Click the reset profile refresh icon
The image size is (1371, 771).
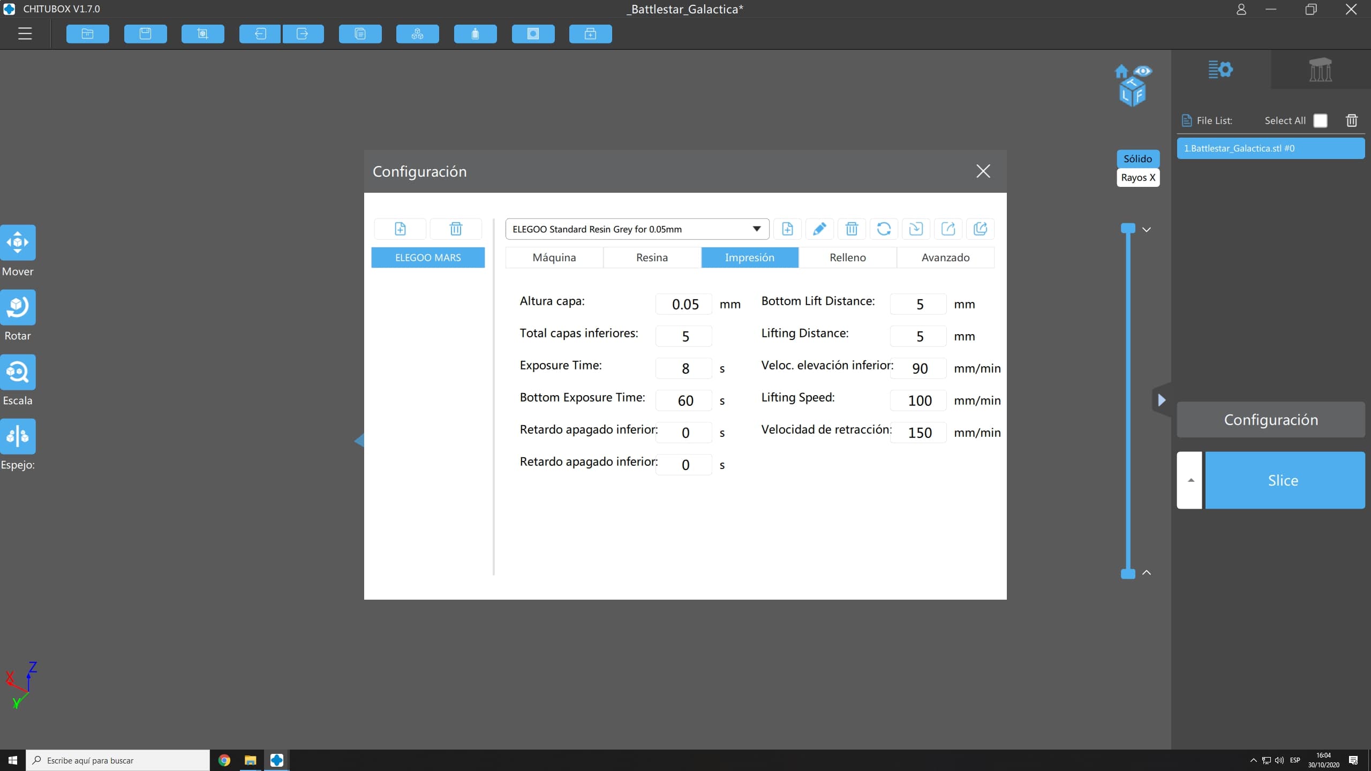(884, 229)
